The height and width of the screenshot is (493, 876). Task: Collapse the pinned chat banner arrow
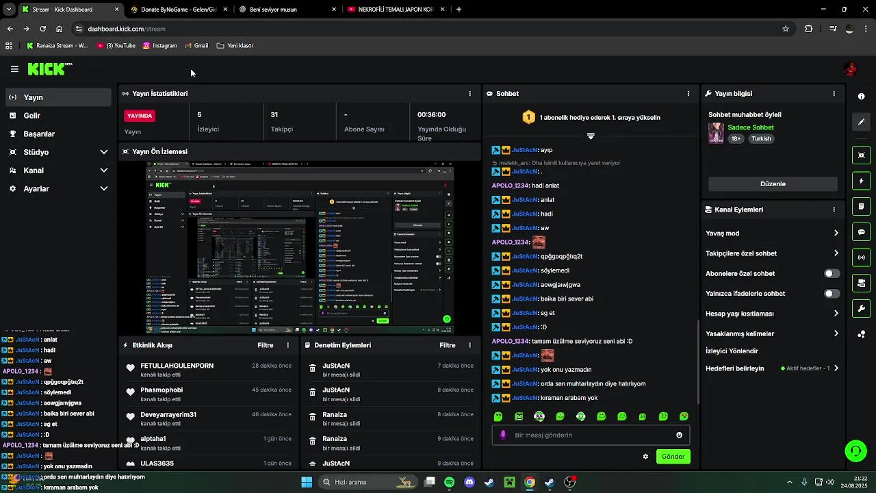coord(591,136)
